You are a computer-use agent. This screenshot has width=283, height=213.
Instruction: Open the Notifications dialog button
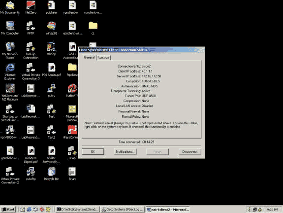125,152
